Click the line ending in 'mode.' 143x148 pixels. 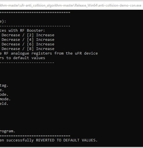tap(5, 99)
